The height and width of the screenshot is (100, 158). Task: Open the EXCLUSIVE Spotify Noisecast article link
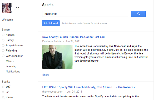[x=89, y=87]
